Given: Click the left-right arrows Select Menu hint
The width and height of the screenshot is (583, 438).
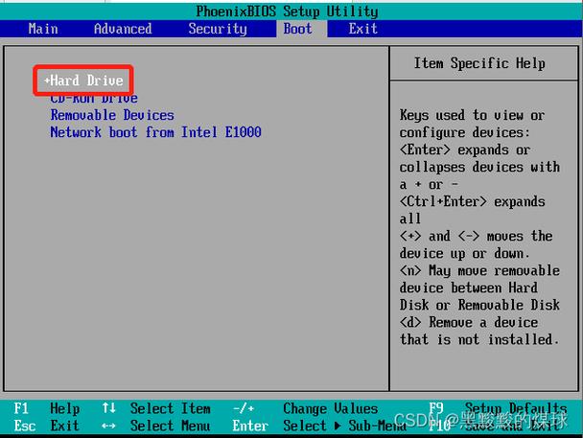Looking at the screenshot, I should [156, 426].
